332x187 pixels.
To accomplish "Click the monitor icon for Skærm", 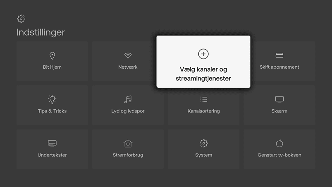I will click(x=279, y=99).
